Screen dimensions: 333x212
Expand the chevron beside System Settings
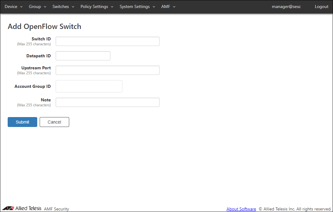click(x=154, y=7)
